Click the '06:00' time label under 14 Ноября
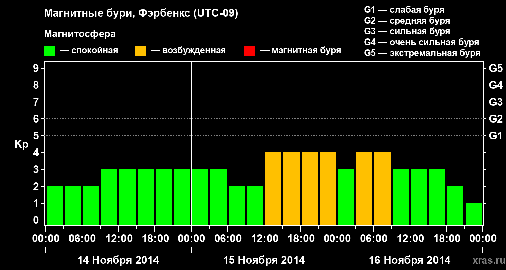 click(x=82, y=238)
